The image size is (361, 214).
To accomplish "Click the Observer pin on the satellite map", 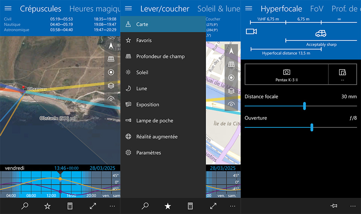I will click(24, 88).
